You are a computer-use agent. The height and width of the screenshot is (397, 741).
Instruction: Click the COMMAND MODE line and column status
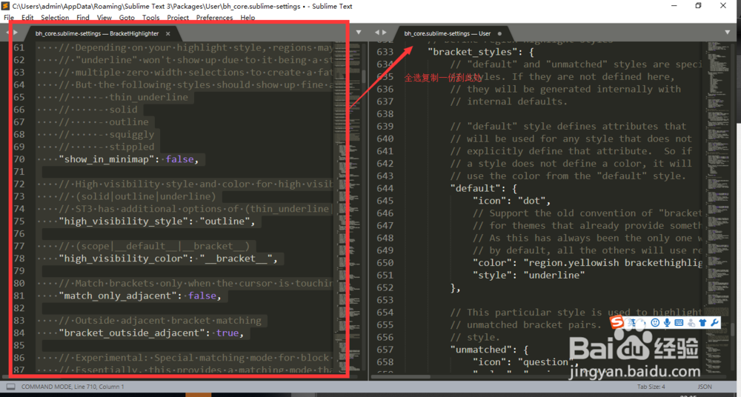point(73,387)
